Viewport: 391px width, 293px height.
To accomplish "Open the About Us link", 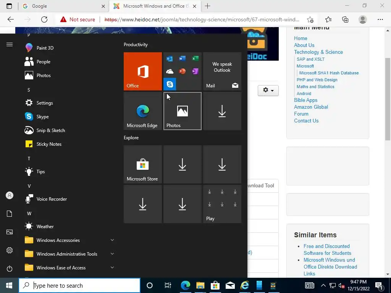I will coord(304,45).
